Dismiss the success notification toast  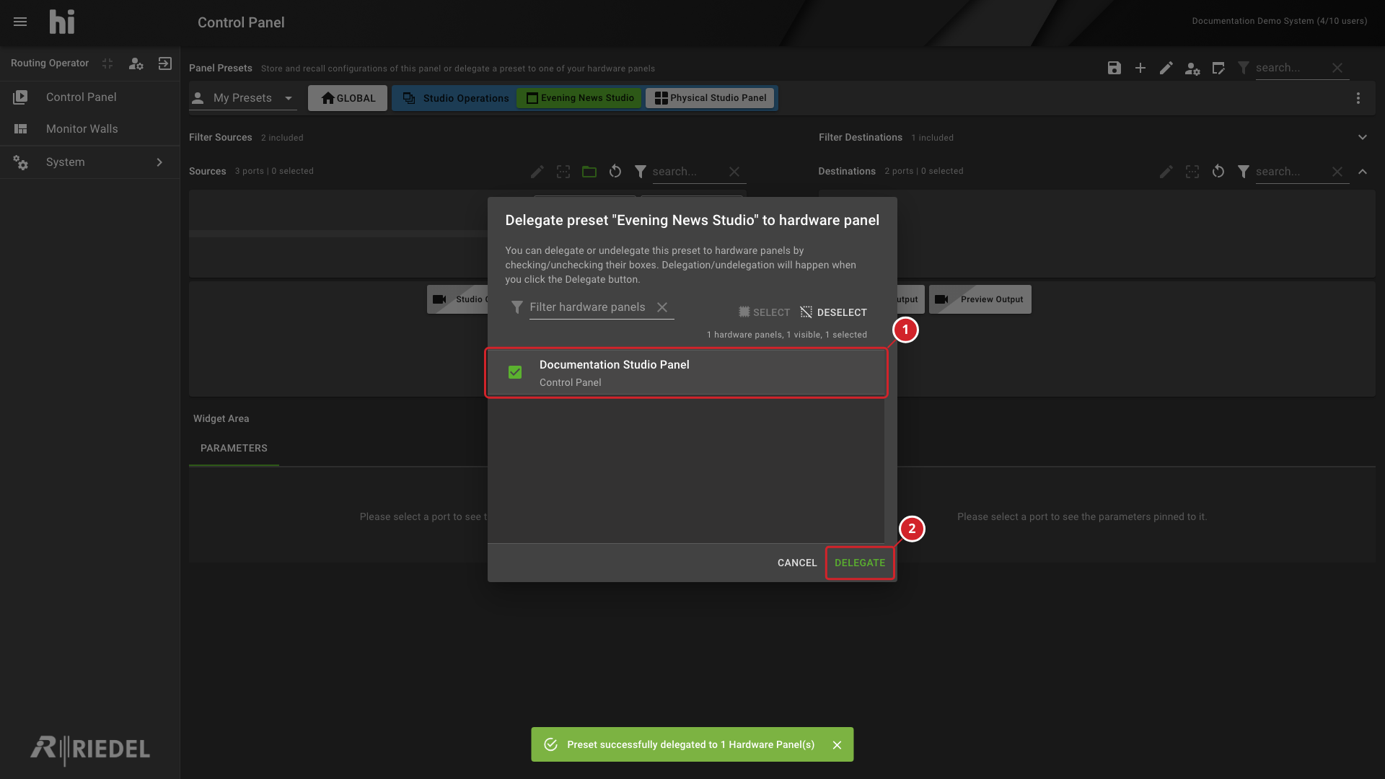[837, 745]
